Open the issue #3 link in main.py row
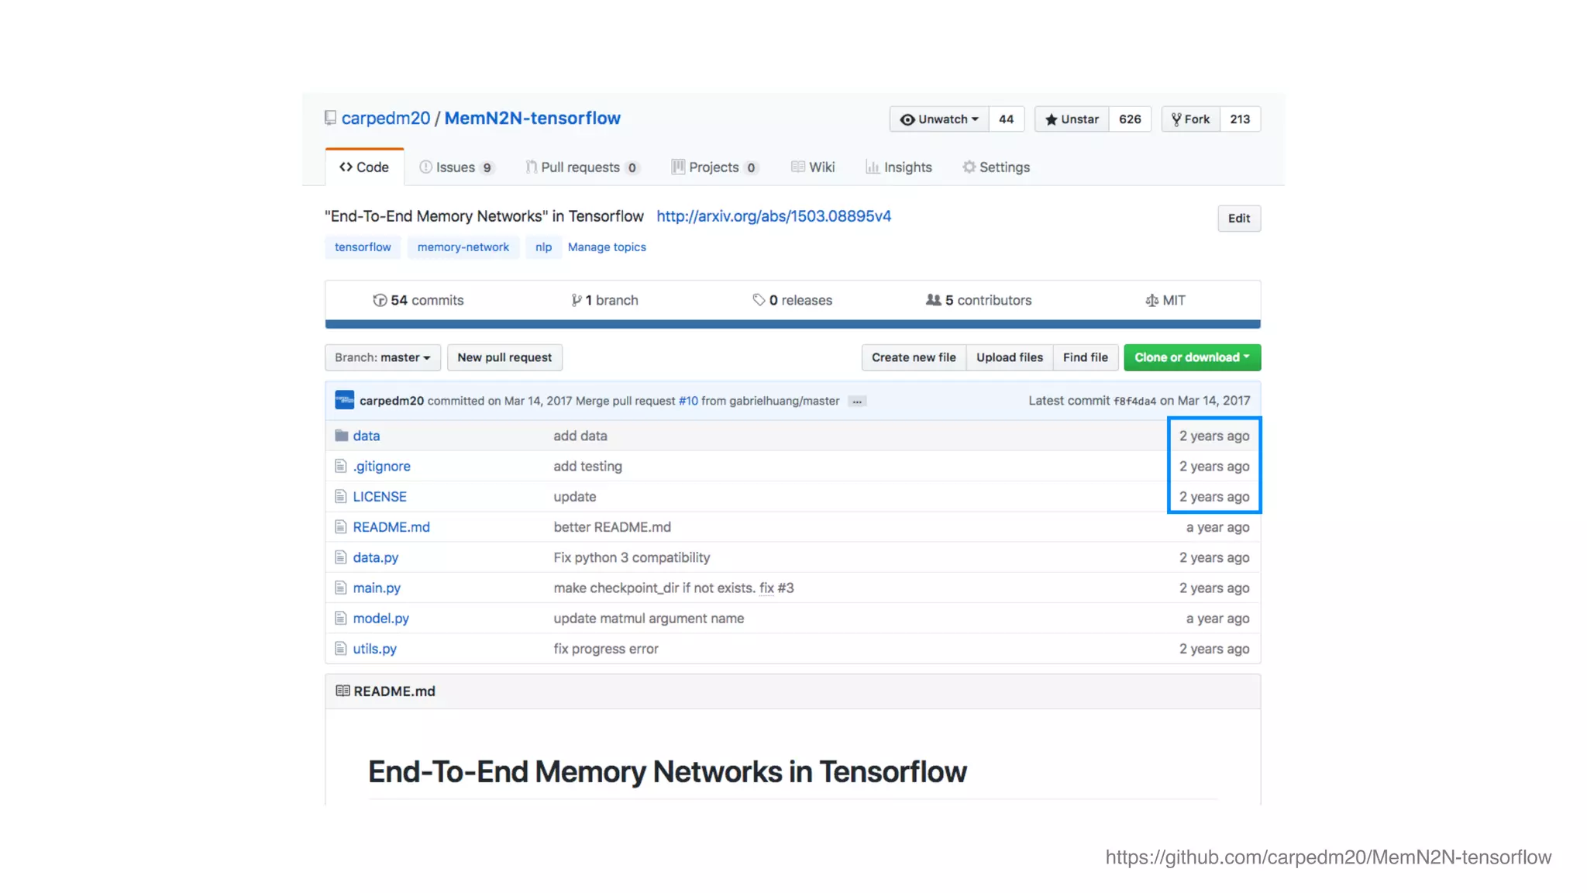1587x893 pixels. pos(786,588)
